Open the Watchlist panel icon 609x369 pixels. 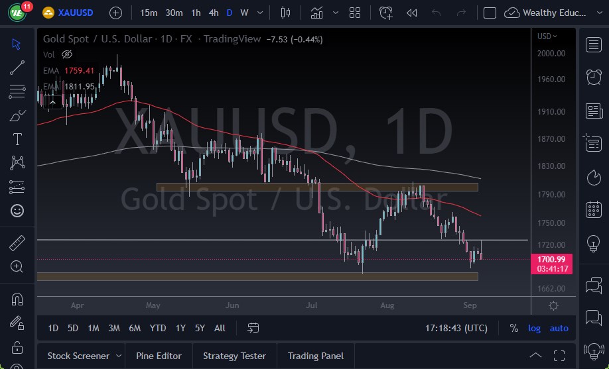594,44
